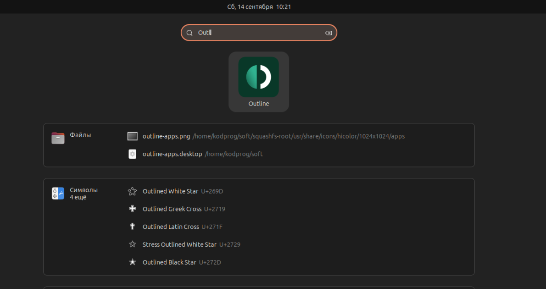The height and width of the screenshot is (289, 546).
Task: Focus the search field containing Outl
Action: pos(259,33)
